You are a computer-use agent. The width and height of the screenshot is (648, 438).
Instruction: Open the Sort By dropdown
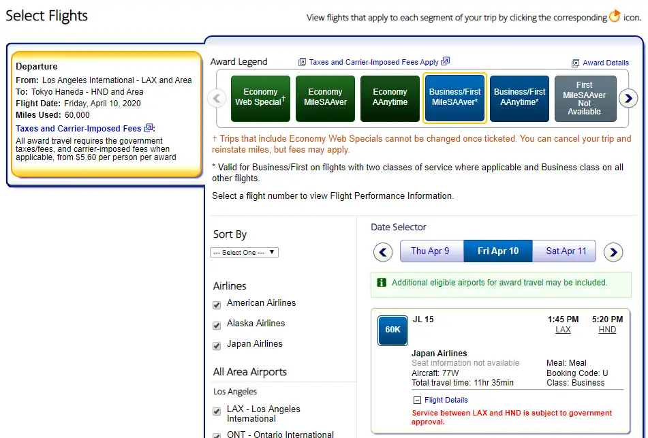click(x=244, y=252)
